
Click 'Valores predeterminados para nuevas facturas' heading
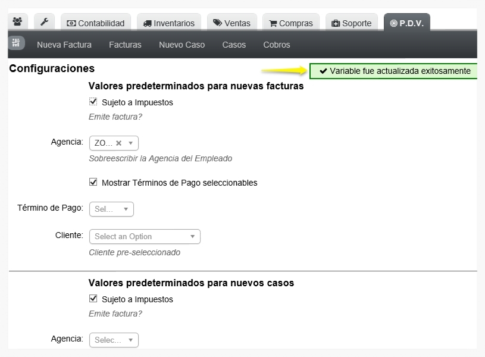point(196,86)
